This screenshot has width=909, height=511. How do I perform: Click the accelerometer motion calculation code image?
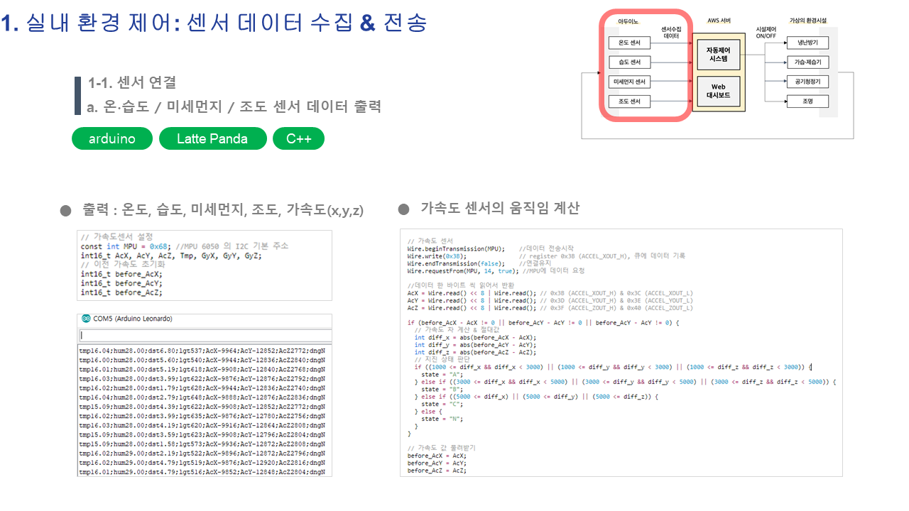point(621,353)
